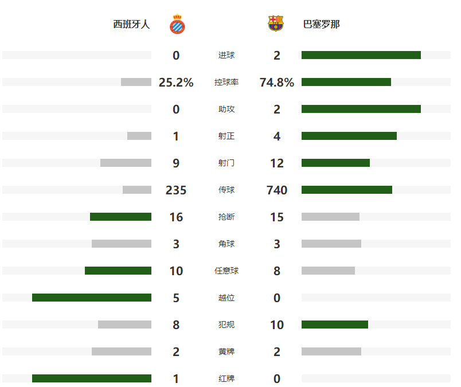Click Espanyol's green 任意球 bar

(x=118, y=271)
